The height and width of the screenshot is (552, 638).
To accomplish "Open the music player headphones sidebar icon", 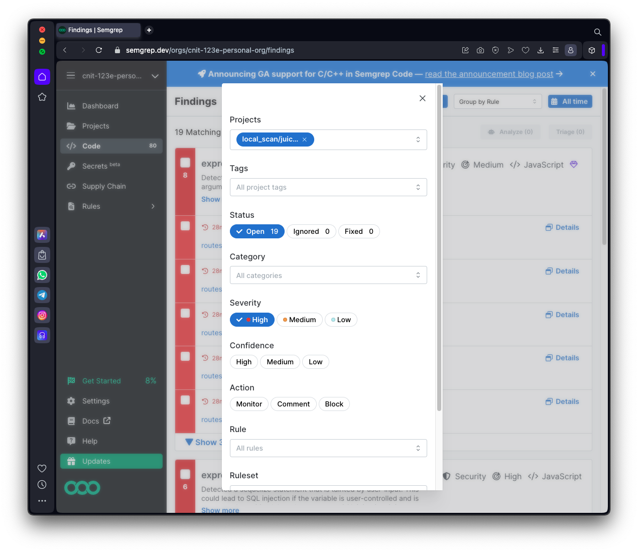I will tap(42, 335).
